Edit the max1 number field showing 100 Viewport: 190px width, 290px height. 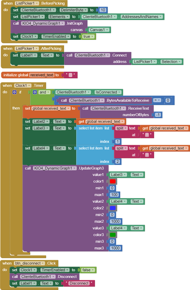[114, 195]
